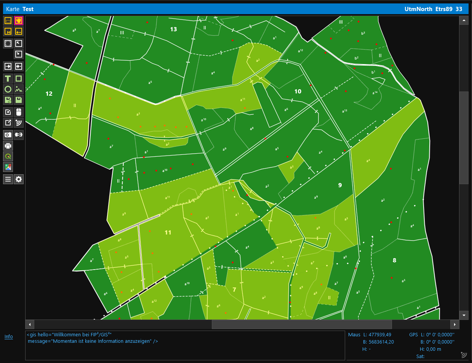
Task: Click the horizontal scrollbar thumb
Action: 301,324
